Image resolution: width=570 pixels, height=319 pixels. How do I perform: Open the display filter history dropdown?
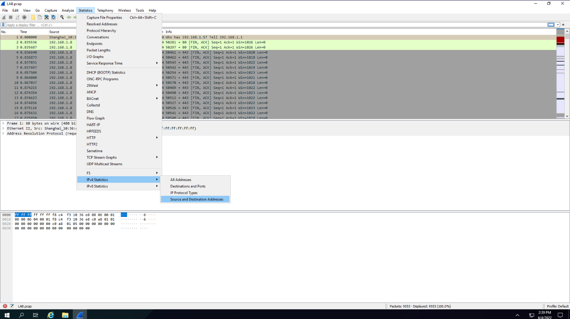click(x=558, y=25)
